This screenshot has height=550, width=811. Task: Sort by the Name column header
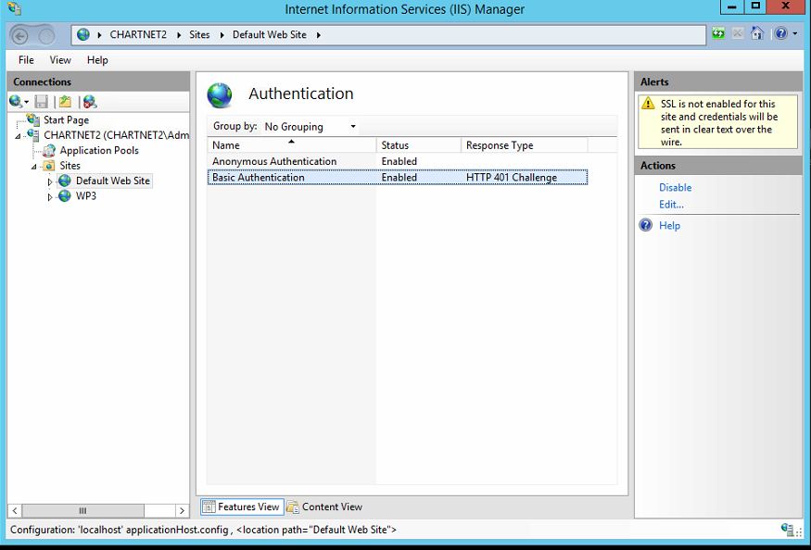click(292, 145)
